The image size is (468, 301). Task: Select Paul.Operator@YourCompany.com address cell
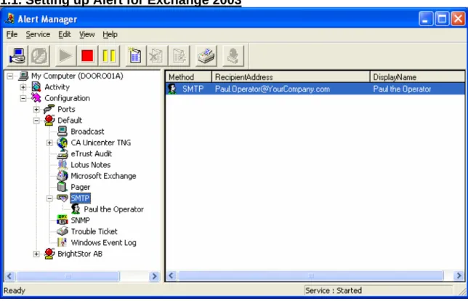coord(273,89)
